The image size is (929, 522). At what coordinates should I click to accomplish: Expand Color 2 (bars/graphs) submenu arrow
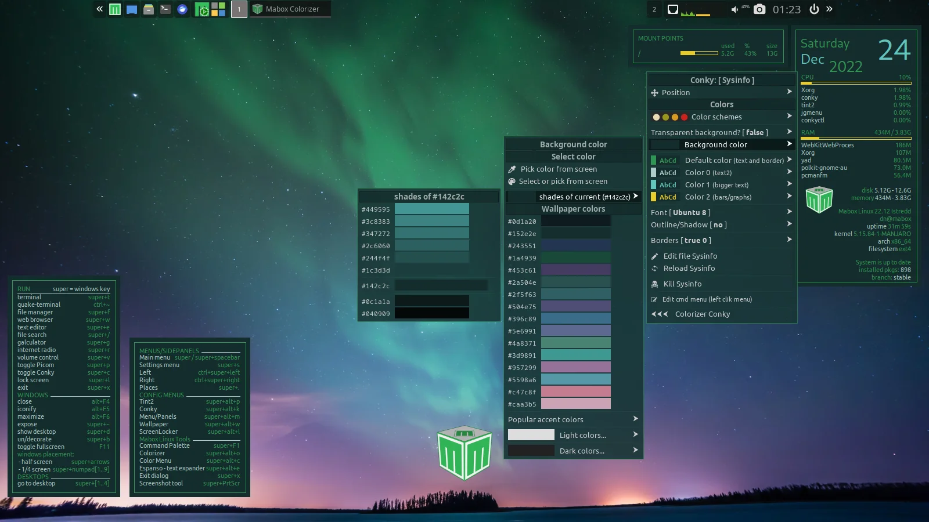[x=789, y=197]
